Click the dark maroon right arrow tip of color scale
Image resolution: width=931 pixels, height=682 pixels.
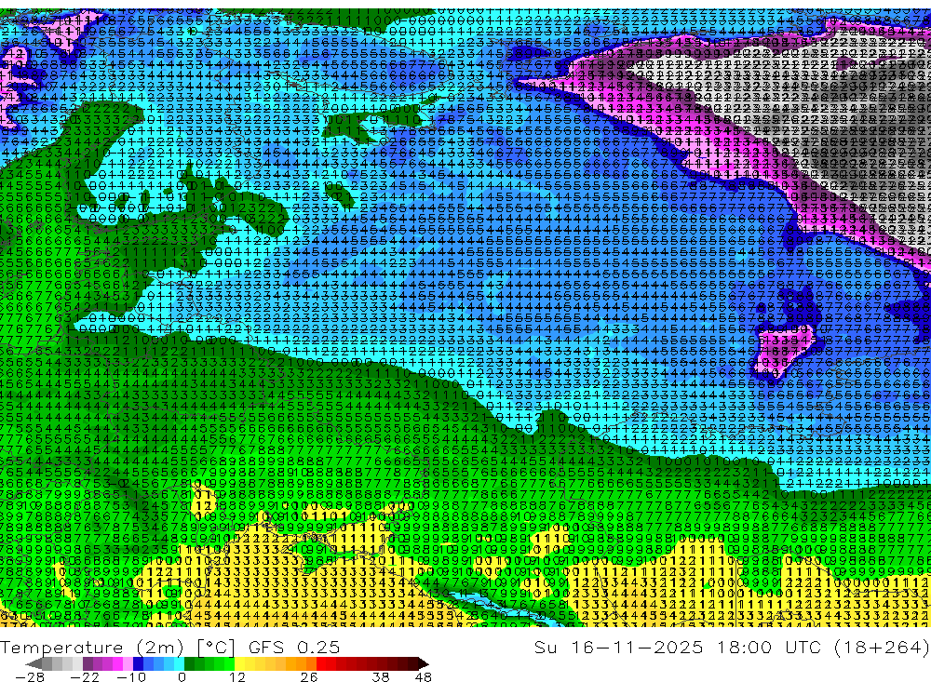click(422, 663)
